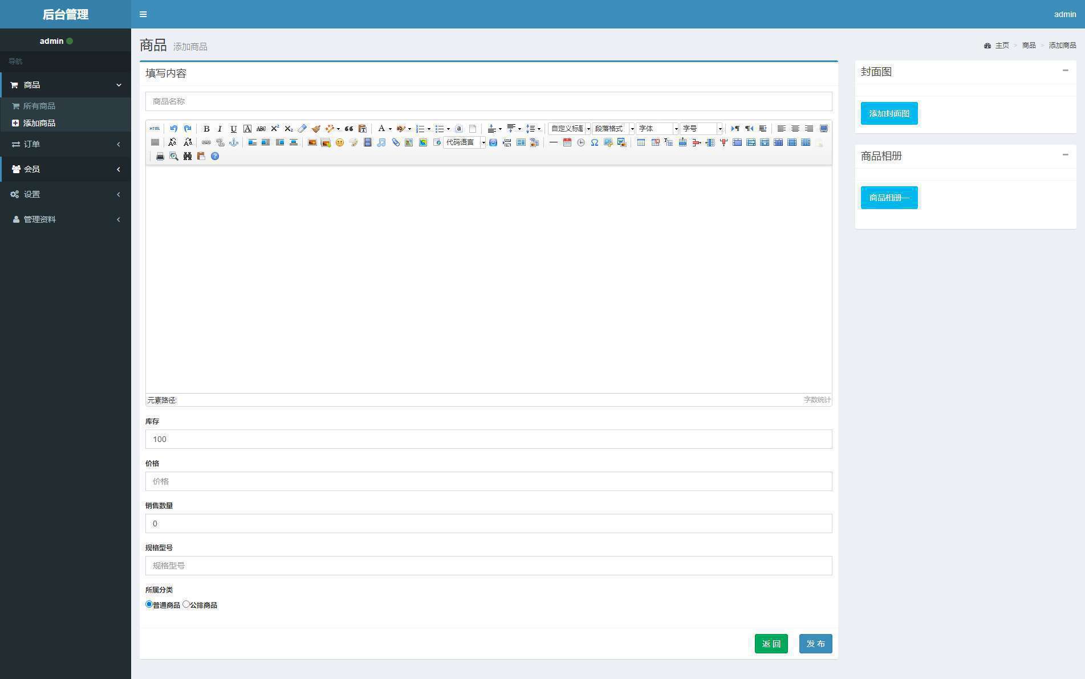Open the 自定义标题 dropdown

click(x=570, y=129)
